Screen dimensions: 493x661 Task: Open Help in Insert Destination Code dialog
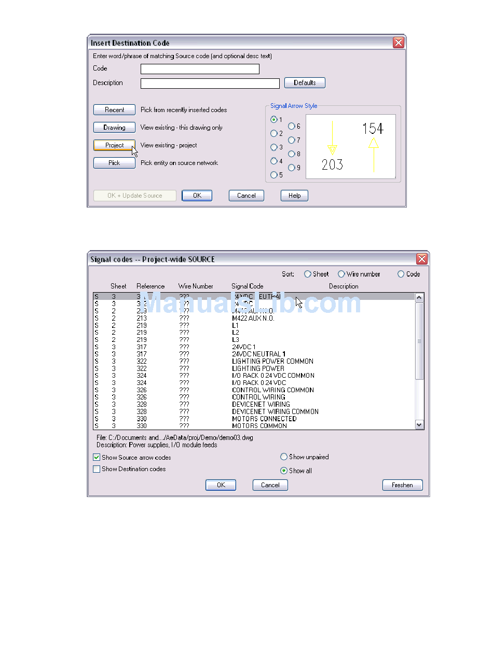click(x=294, y=196)
